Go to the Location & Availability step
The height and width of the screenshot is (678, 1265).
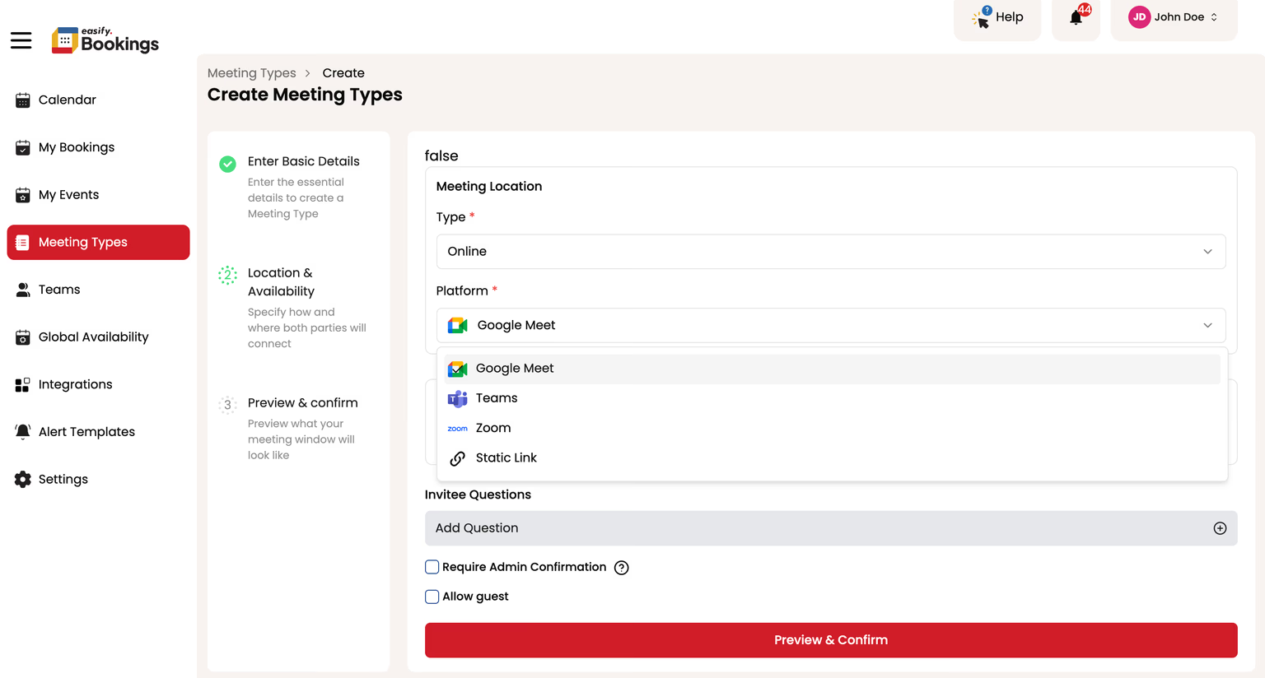click(x=281, y=282)
